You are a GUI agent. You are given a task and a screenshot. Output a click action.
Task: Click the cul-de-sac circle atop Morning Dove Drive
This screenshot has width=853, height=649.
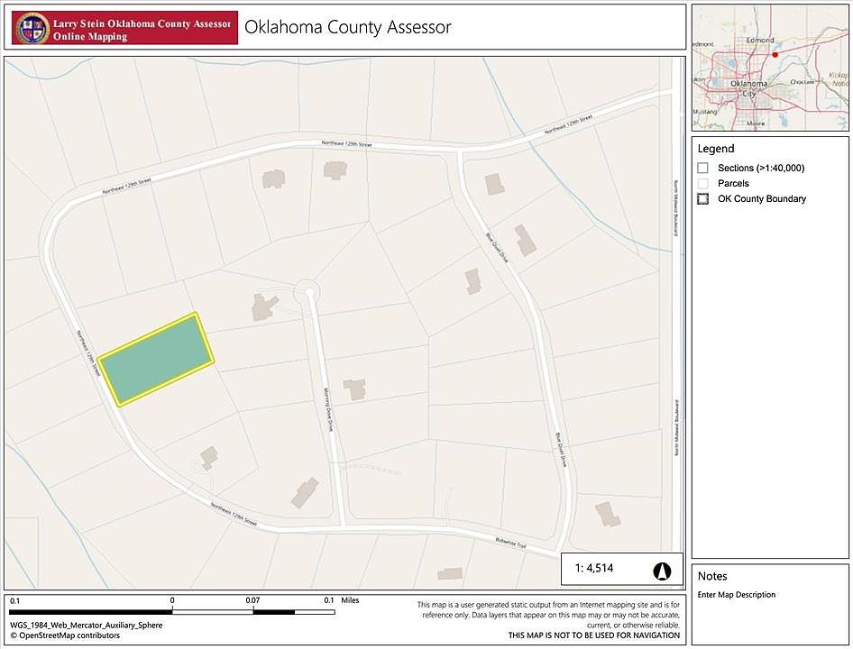[308, 292]
